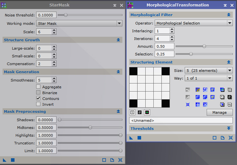237x165 pixels.
Task: Click the StarMask reset icon
Action: [x=120, y=160]
